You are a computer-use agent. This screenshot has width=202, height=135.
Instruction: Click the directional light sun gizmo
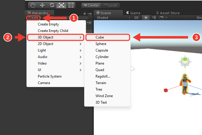click(x=185, y=62)
